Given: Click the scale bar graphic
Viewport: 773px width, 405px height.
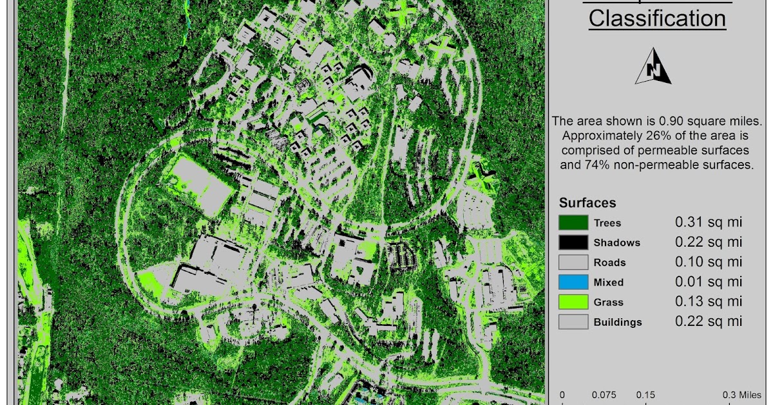Looking at the screenshot, I should (x=644, y=402).
